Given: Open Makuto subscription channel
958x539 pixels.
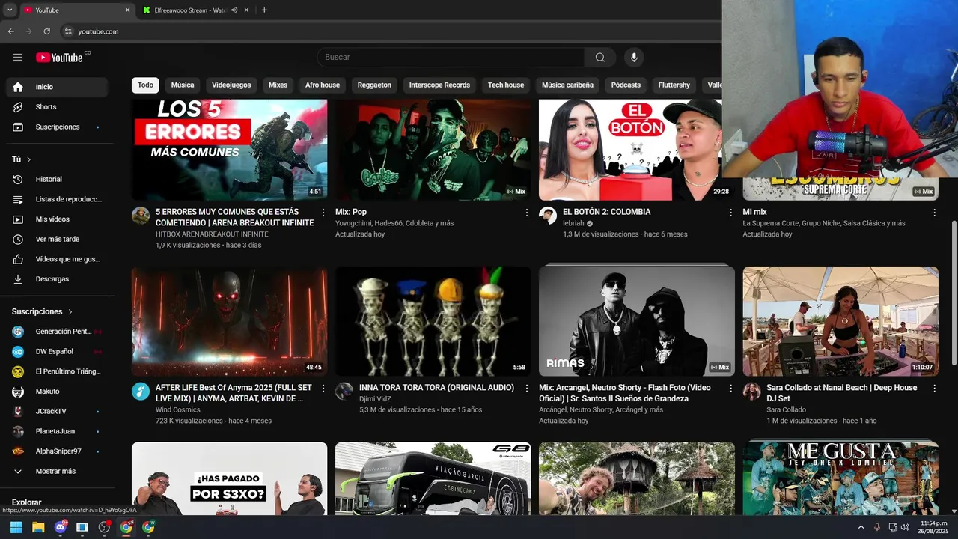Looking at the screenshot, I should tap(57, 392).
